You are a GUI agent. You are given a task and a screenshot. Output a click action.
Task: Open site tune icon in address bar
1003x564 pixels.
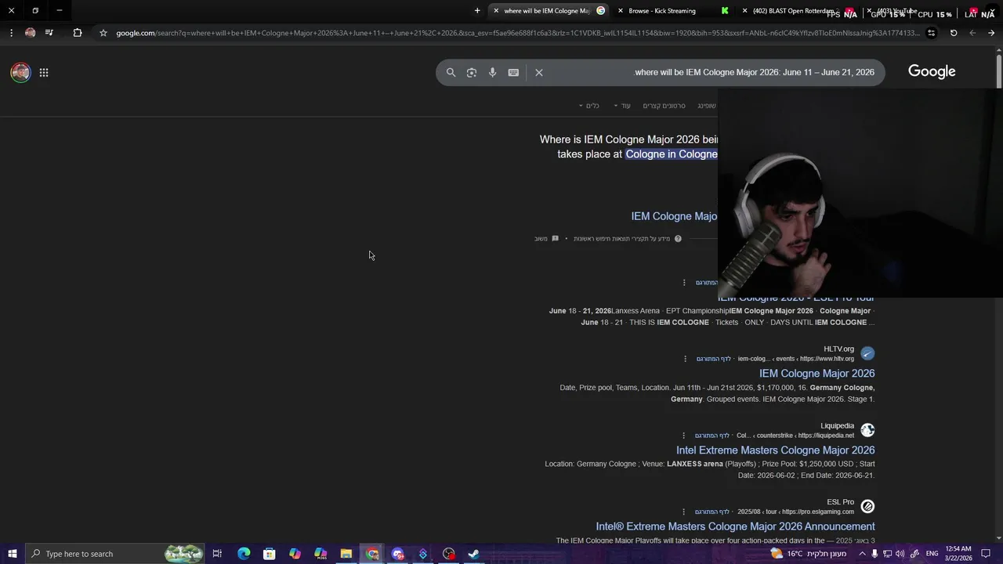[x=931, y=33]
